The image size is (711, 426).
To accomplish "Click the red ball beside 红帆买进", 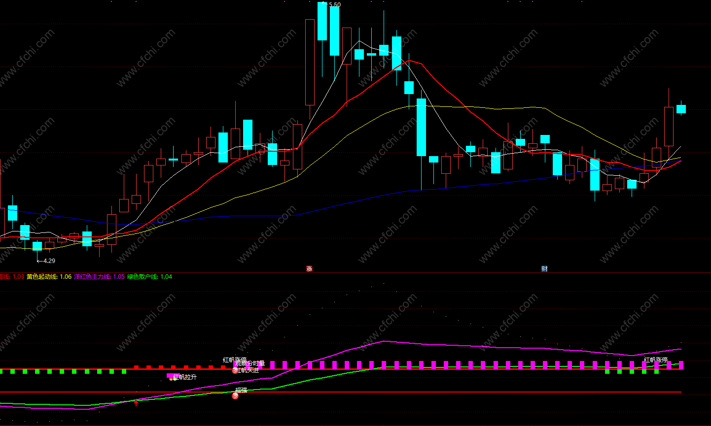I will pos(235,370).
